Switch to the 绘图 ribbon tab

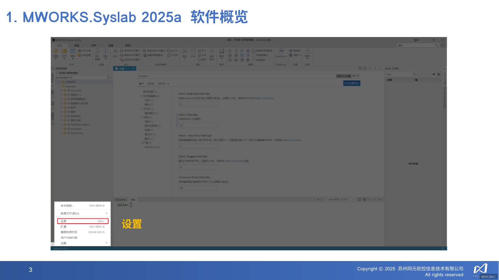click(77, 45)
